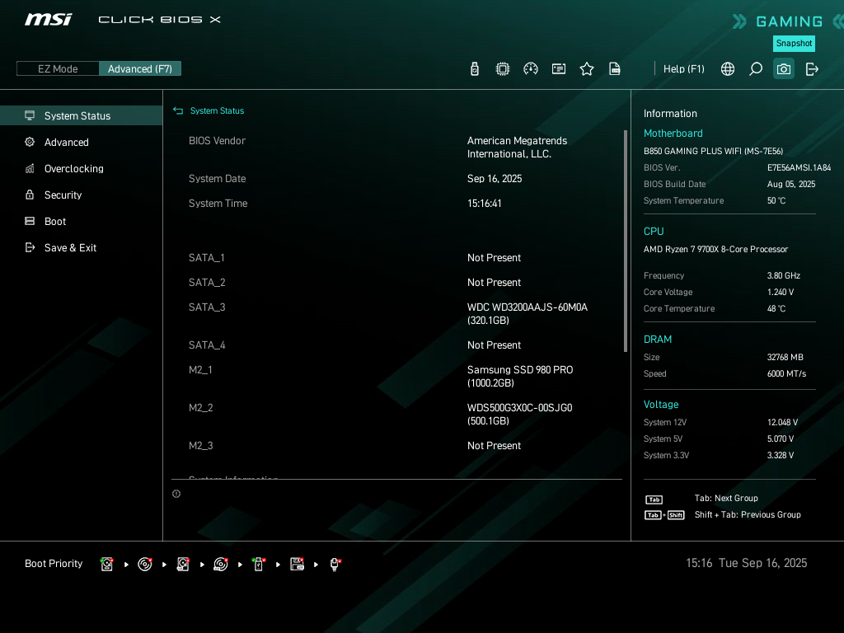Select USB optical disc boot priority icon
The height and width of the screenshot is (633, 844).
click(221, 564)
